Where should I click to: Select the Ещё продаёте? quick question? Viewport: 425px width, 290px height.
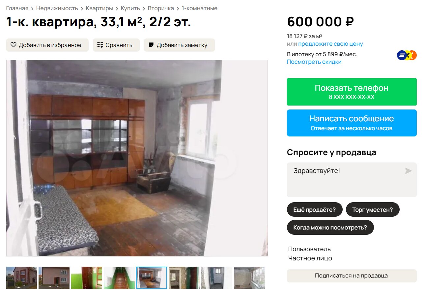pos(315,209)
